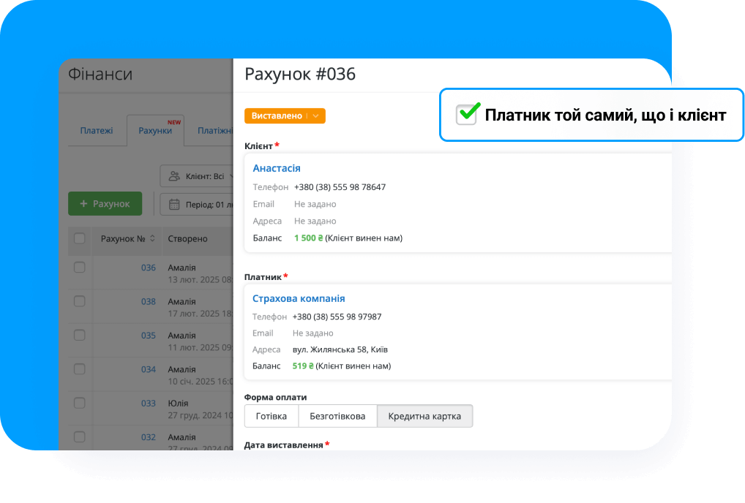Select the checkbox next to invoice 033
Screen dimensions: 745x503
[79, 403]
